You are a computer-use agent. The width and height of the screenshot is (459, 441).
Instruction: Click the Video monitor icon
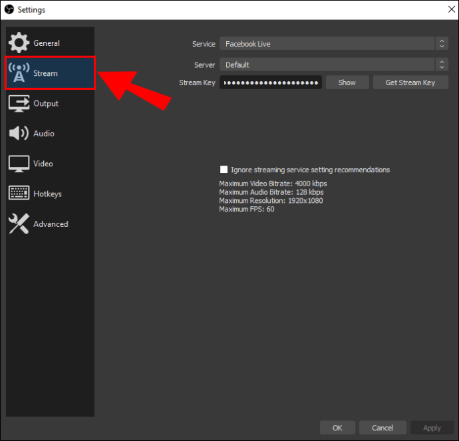pyautogui.click(x=19, y=164)
